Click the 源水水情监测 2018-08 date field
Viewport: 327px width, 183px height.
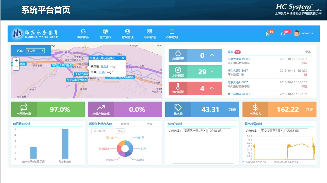[296, 131]
